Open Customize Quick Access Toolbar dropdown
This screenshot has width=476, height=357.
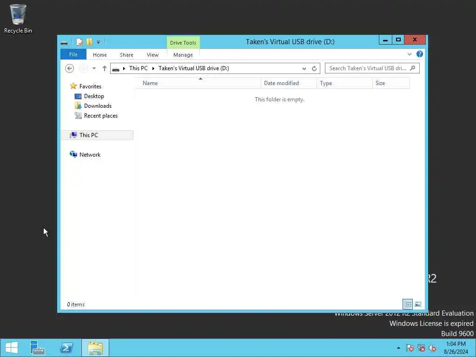coord(99,42)
